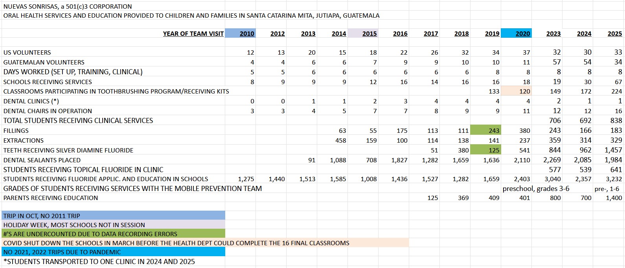Select the 2018 year column header
625x268 pixels.
461,34
